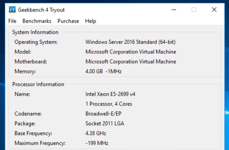The height and width of the screenshot is (150, 229).
Task: Click the Package: label
Action: [25, 124]
